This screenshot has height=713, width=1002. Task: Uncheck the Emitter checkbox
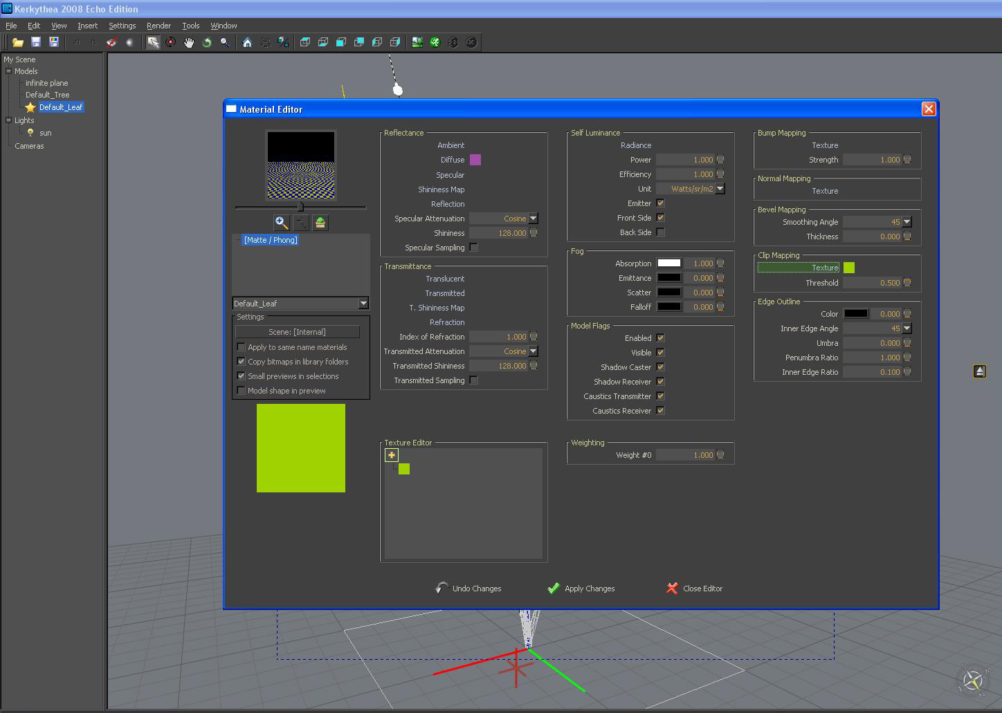tap(661, 203)
